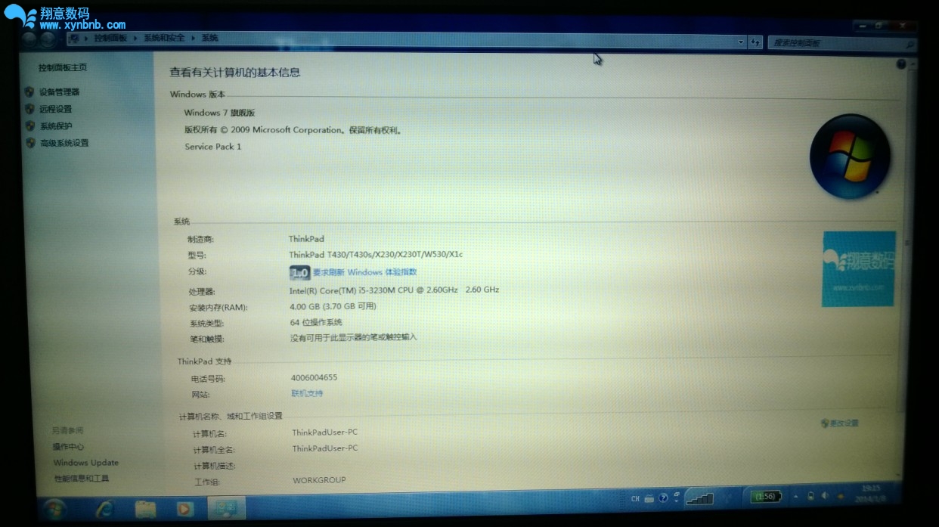The image size is (939, 527).
Task: Open 性能信息和工具 link
Action: tap(82, 479)
